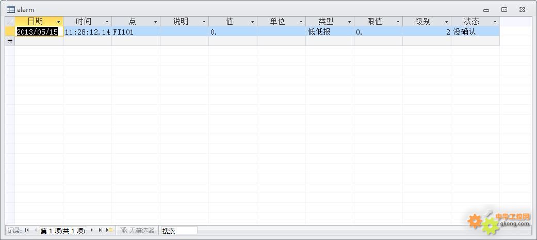This screenshot has width=537, height=240.
Task: Go to next record arrow
Action: [92, 230]
